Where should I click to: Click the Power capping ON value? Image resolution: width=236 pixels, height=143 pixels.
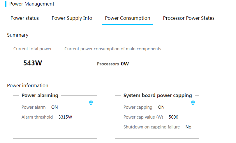click(x=161, y=107)
